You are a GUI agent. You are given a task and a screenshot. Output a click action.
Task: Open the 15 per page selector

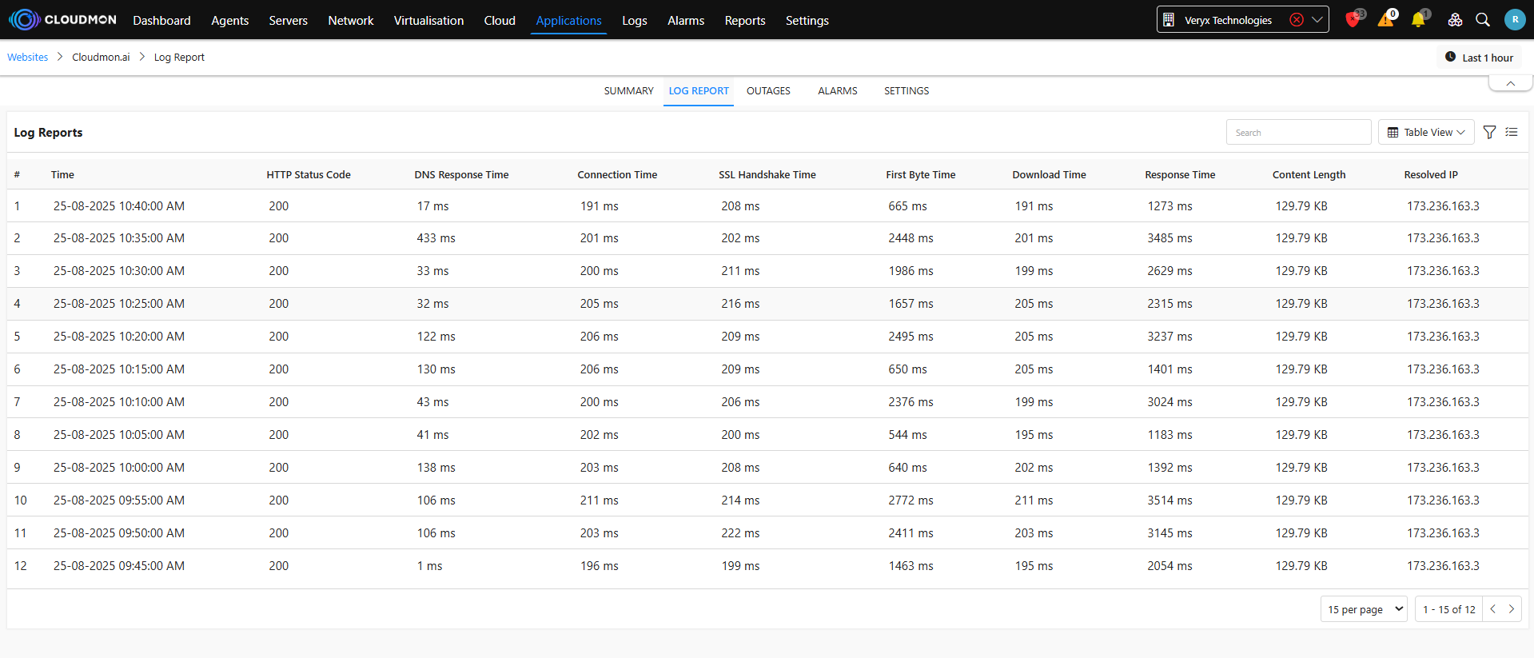coord(1364,609)
